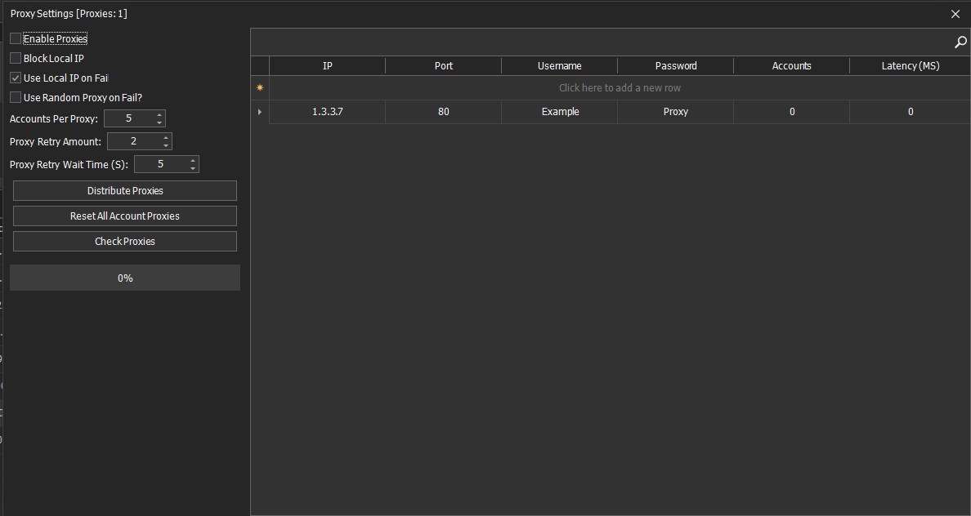Image resolution: width=971 pixels, height=516 pixels.
Task: Click the row arrow for proxy 1.3.3.7
Action: (x=260, y=112)
